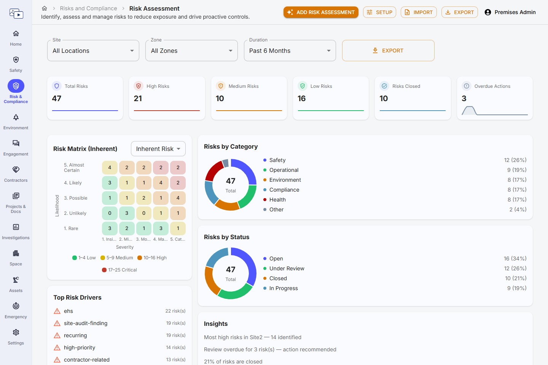Click the contractor-related risk driver row

[119, 360]
